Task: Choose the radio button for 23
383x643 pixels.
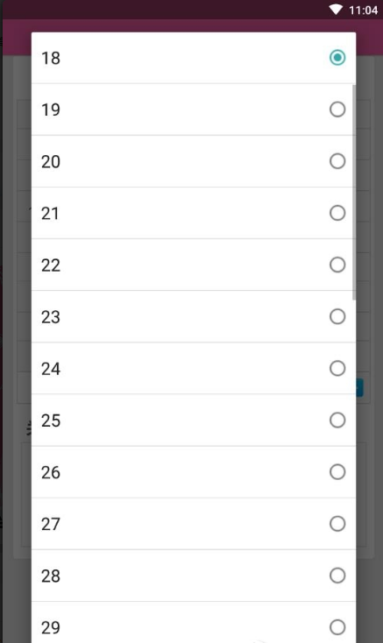Action: click(337, 316)
